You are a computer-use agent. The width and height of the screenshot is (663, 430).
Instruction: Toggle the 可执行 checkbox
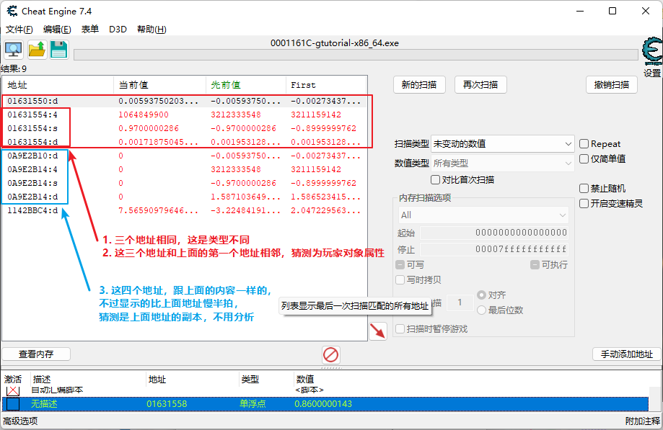point(535,264)
